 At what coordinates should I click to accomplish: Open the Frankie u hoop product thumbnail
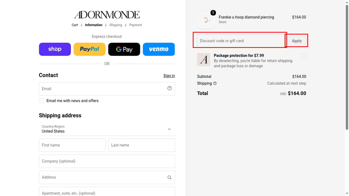click(206, 20)
